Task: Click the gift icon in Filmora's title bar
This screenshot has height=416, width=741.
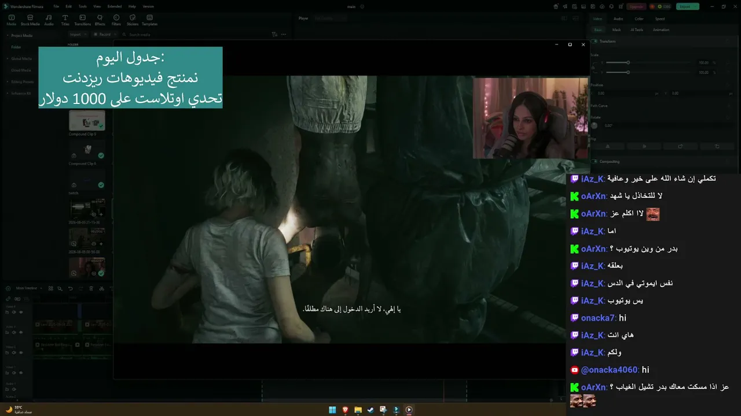Action: point(556,6)
